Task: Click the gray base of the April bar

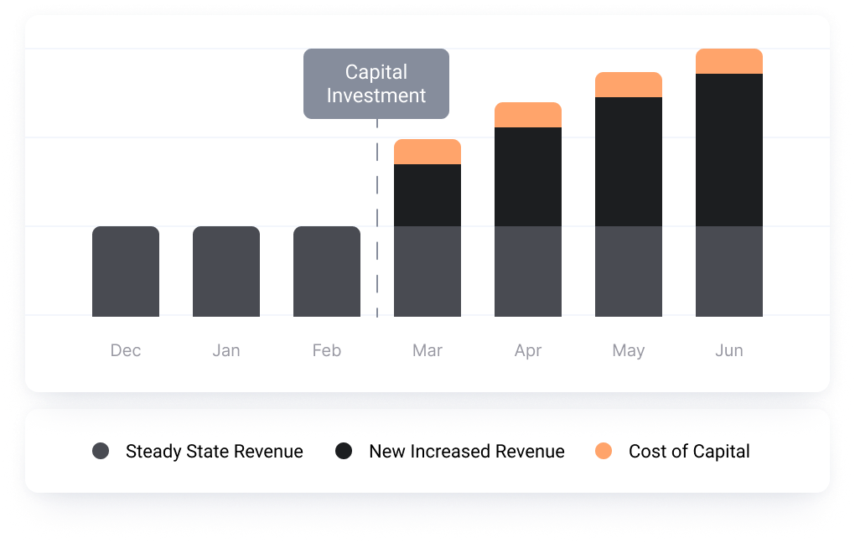Action: click(x=528, y=271)
